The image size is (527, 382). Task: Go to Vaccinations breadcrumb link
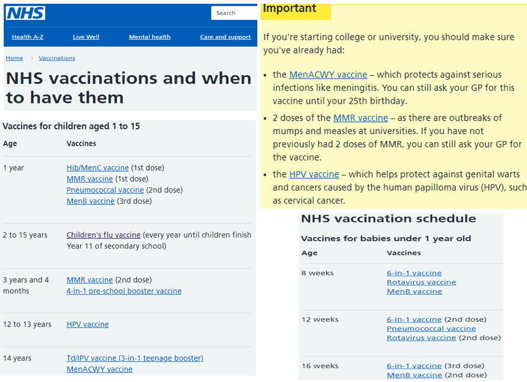[57, 58]
